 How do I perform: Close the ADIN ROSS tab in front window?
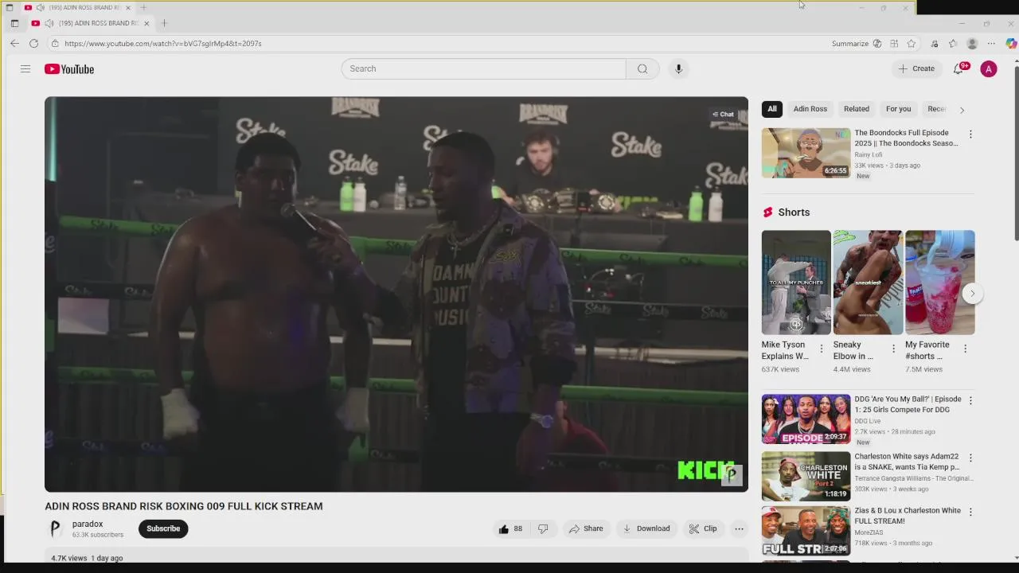tap(146, 23)
